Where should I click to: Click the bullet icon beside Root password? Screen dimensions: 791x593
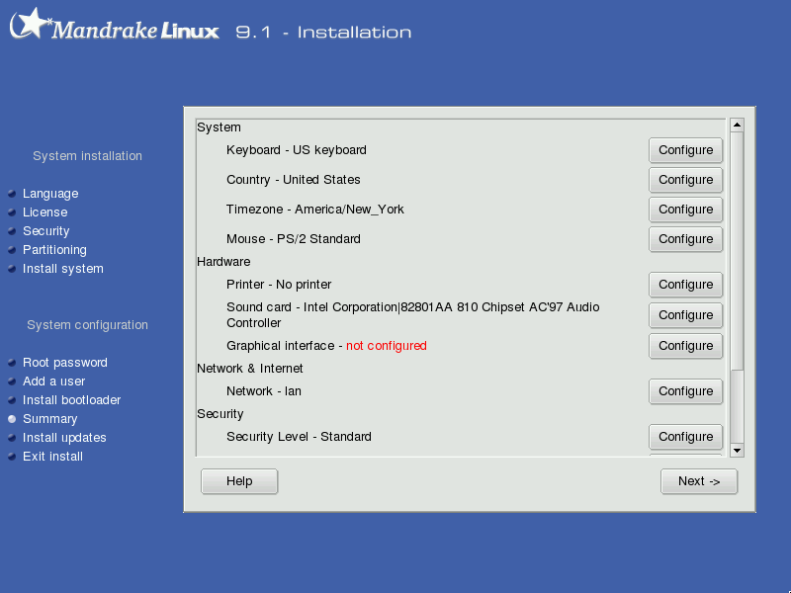pos(12,363)
